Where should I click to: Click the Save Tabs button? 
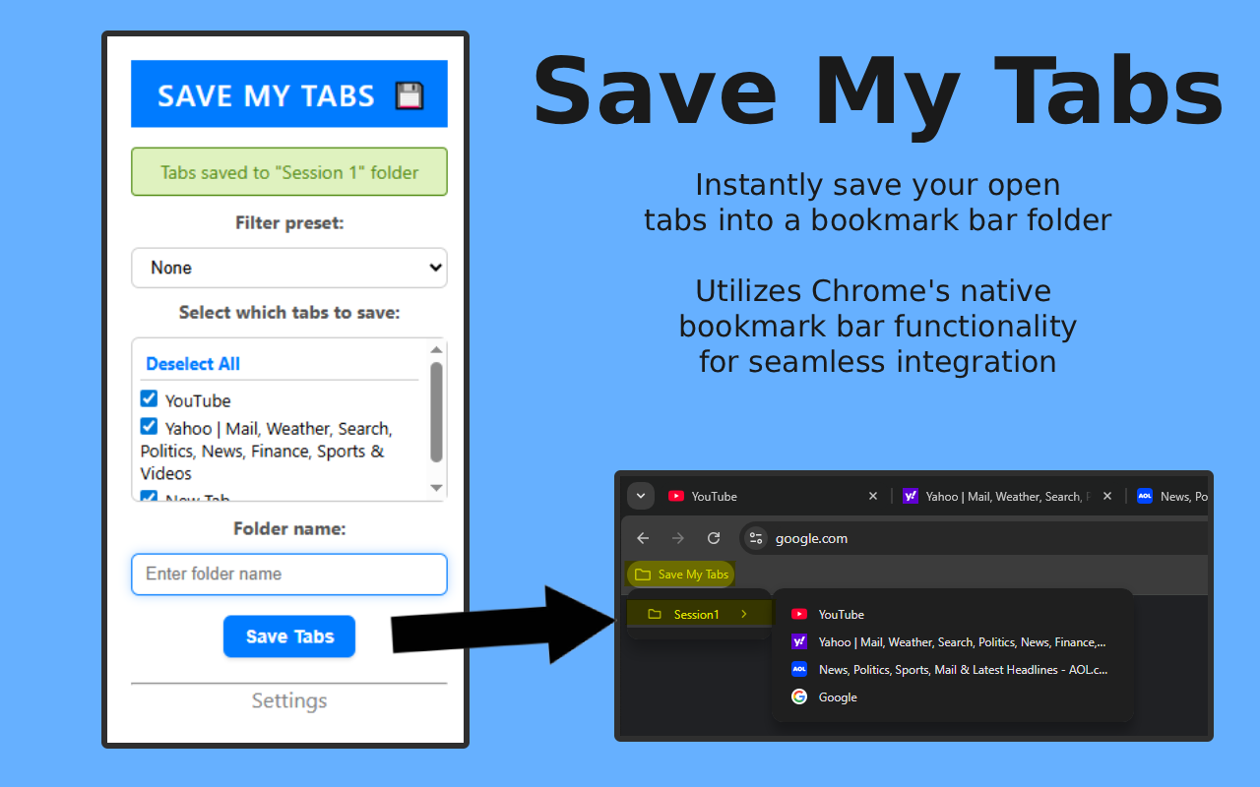289,636
